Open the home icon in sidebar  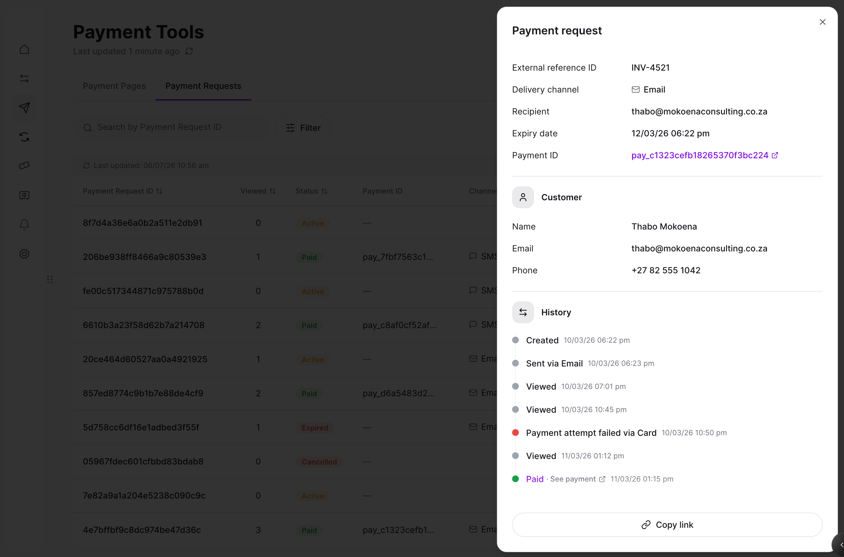point(24,49)
